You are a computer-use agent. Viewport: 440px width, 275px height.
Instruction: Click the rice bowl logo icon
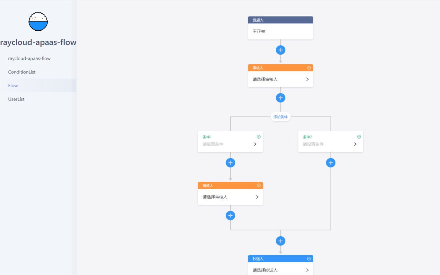click(x=38, y=22)
